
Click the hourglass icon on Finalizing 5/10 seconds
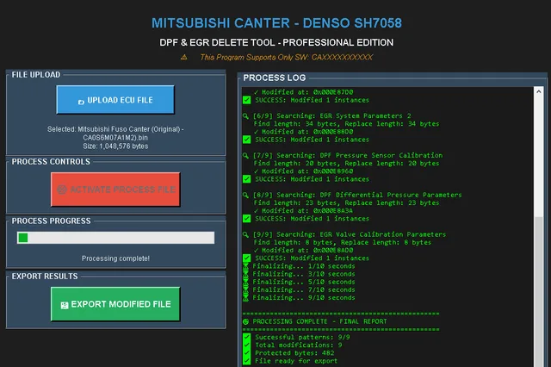click(x=245, y=282)
